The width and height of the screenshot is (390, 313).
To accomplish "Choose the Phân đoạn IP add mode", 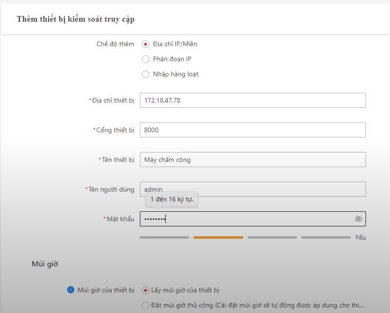I will [146, 59].
